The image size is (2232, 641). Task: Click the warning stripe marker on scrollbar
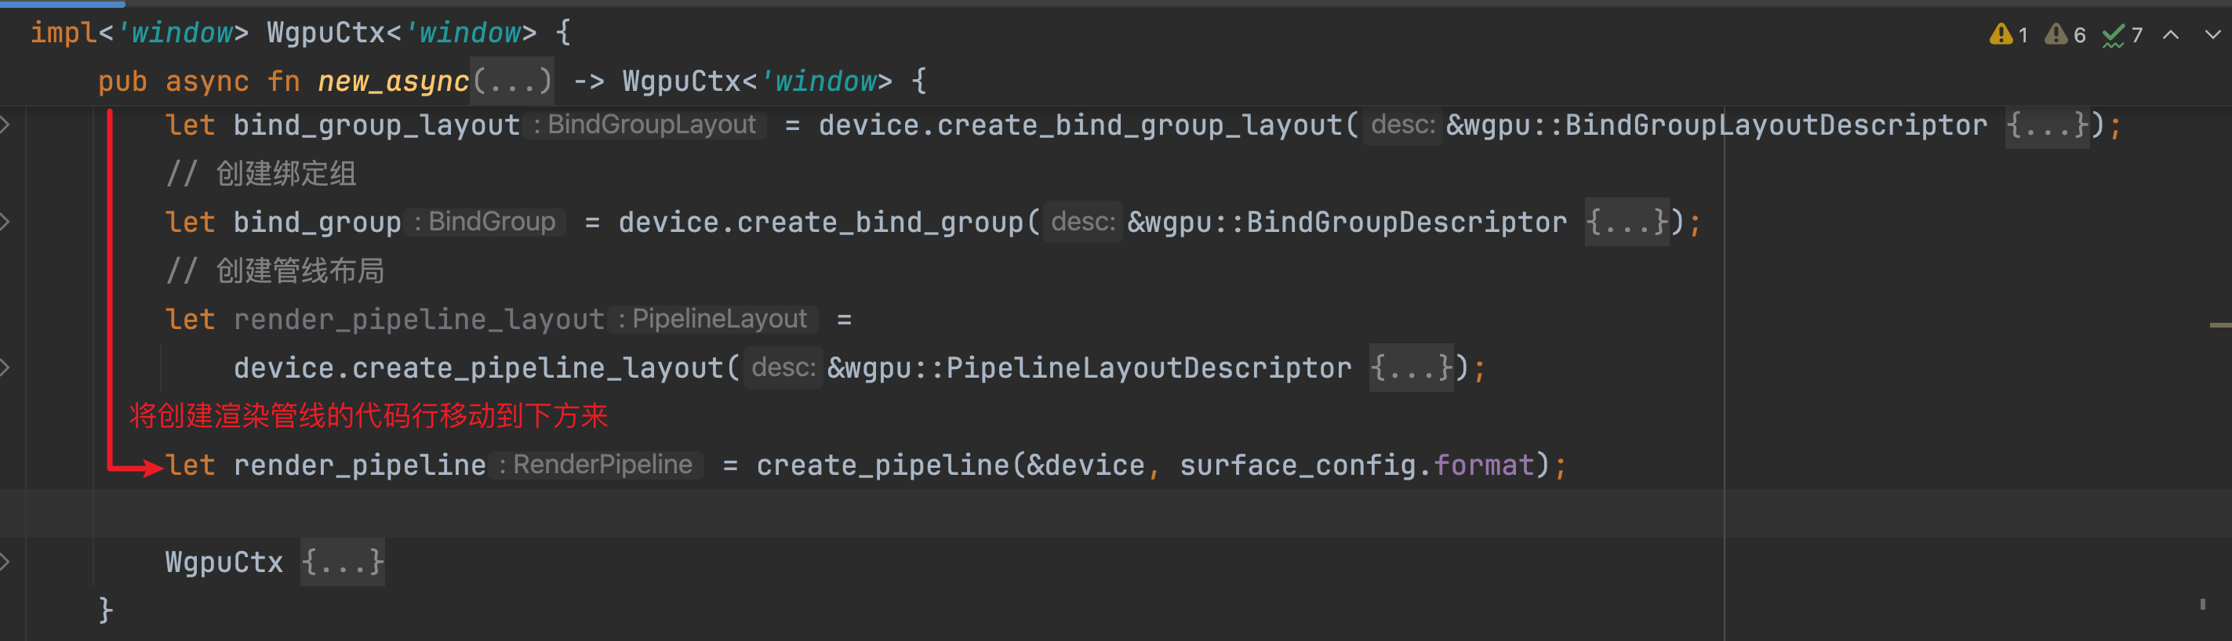pos(2220,325)
